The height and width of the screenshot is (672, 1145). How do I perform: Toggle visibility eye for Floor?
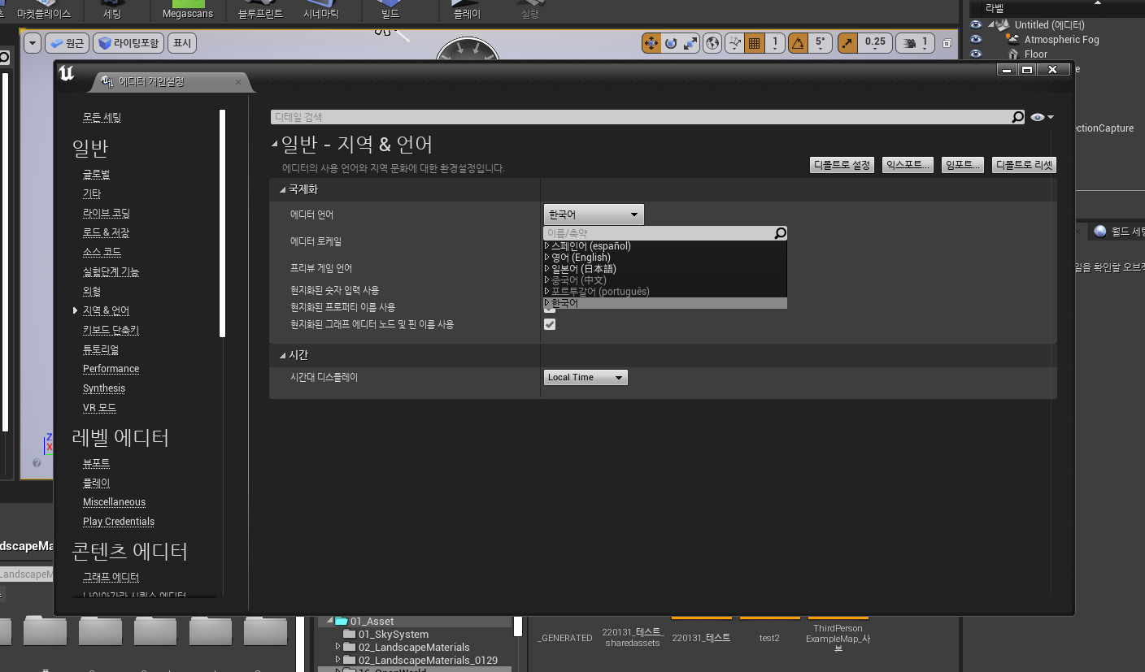[976, 54]
